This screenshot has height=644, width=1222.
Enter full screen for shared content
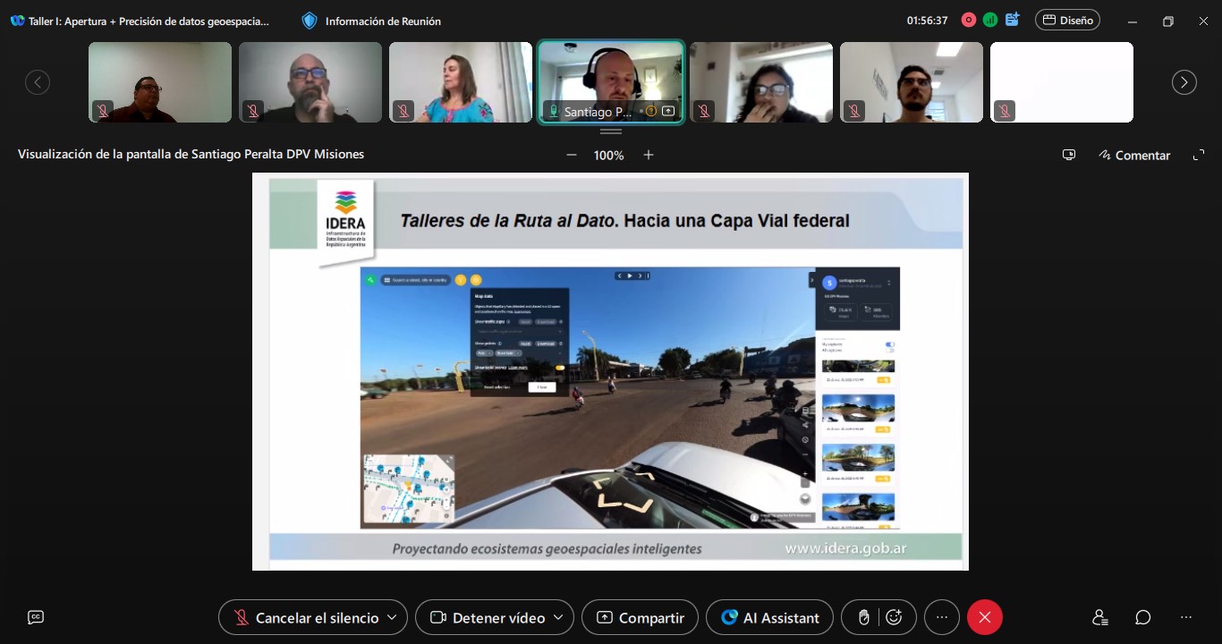click(1199, 155)
